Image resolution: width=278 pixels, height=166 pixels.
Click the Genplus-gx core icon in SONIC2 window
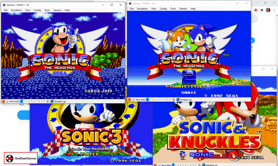(178, 100)
